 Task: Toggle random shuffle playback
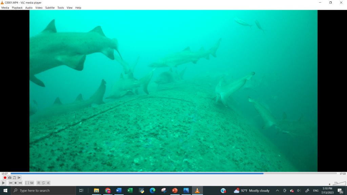tap(48, 183)
